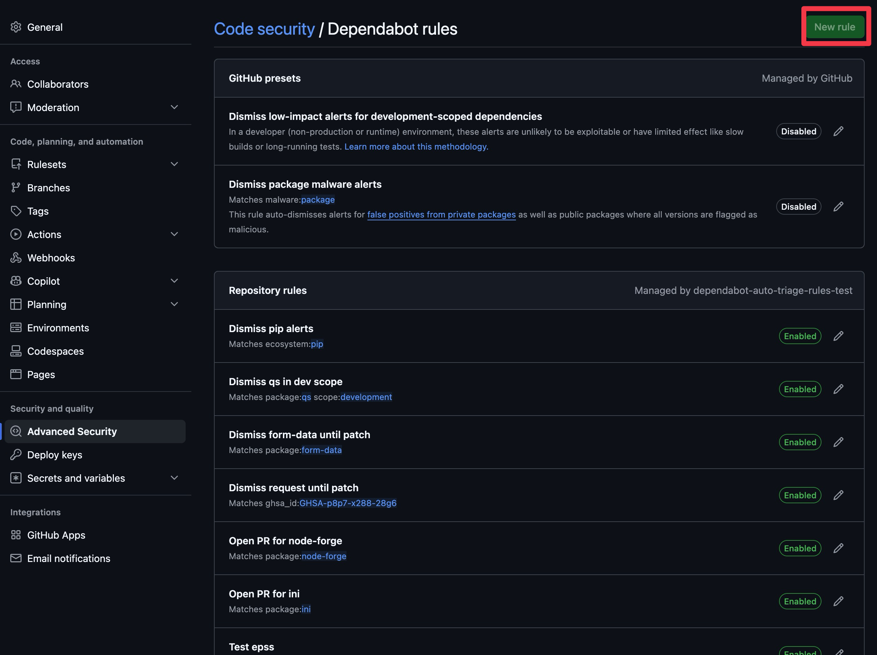Open the General settings page
Screen dimensions: 877x655
click(95, 27)
